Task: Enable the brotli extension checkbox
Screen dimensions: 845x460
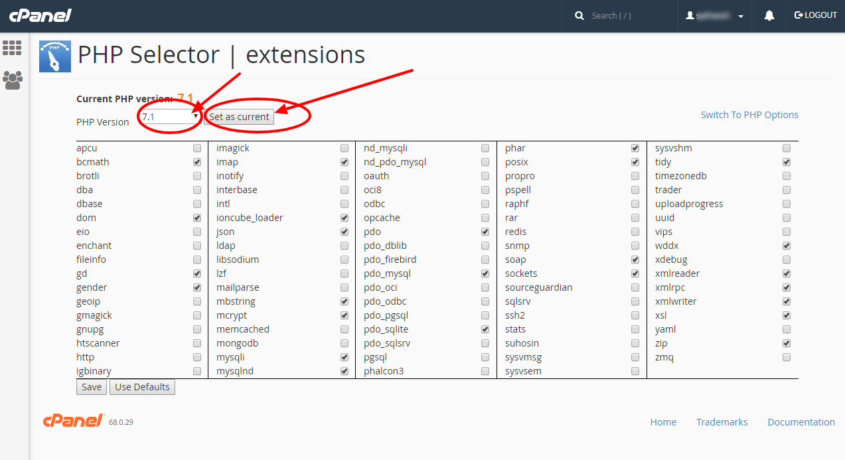Action: (197, 176)
